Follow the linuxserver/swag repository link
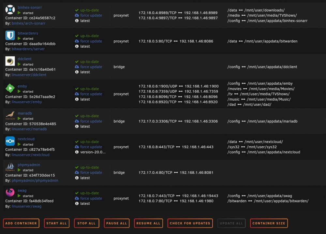 pyautogui.click(x=26, y=206)
